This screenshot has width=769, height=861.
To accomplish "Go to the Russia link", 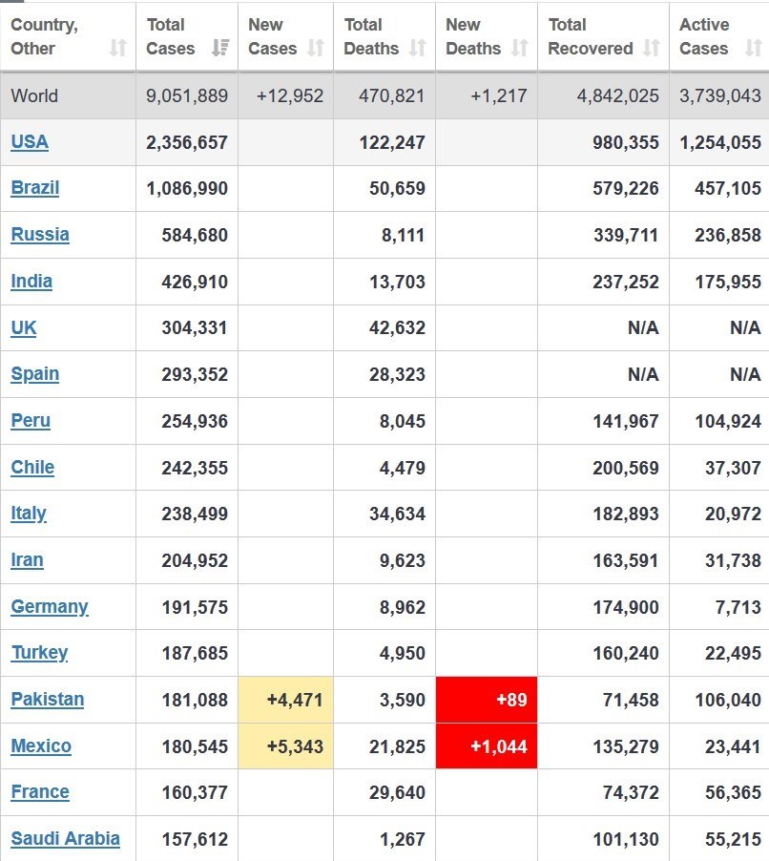I will [x=40, y=235].
